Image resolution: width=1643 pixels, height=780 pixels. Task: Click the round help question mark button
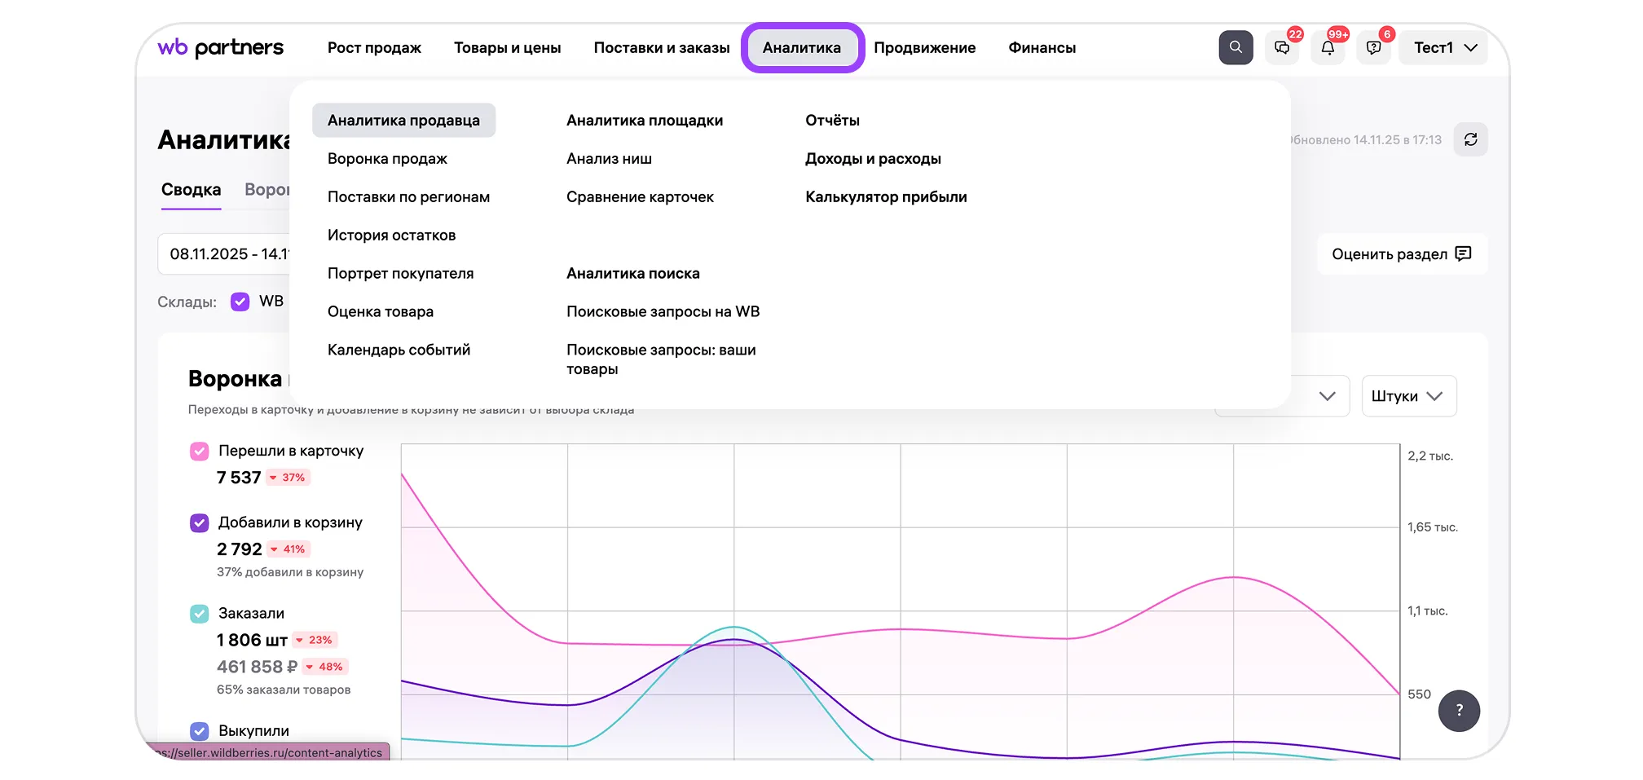[1458, 710]
